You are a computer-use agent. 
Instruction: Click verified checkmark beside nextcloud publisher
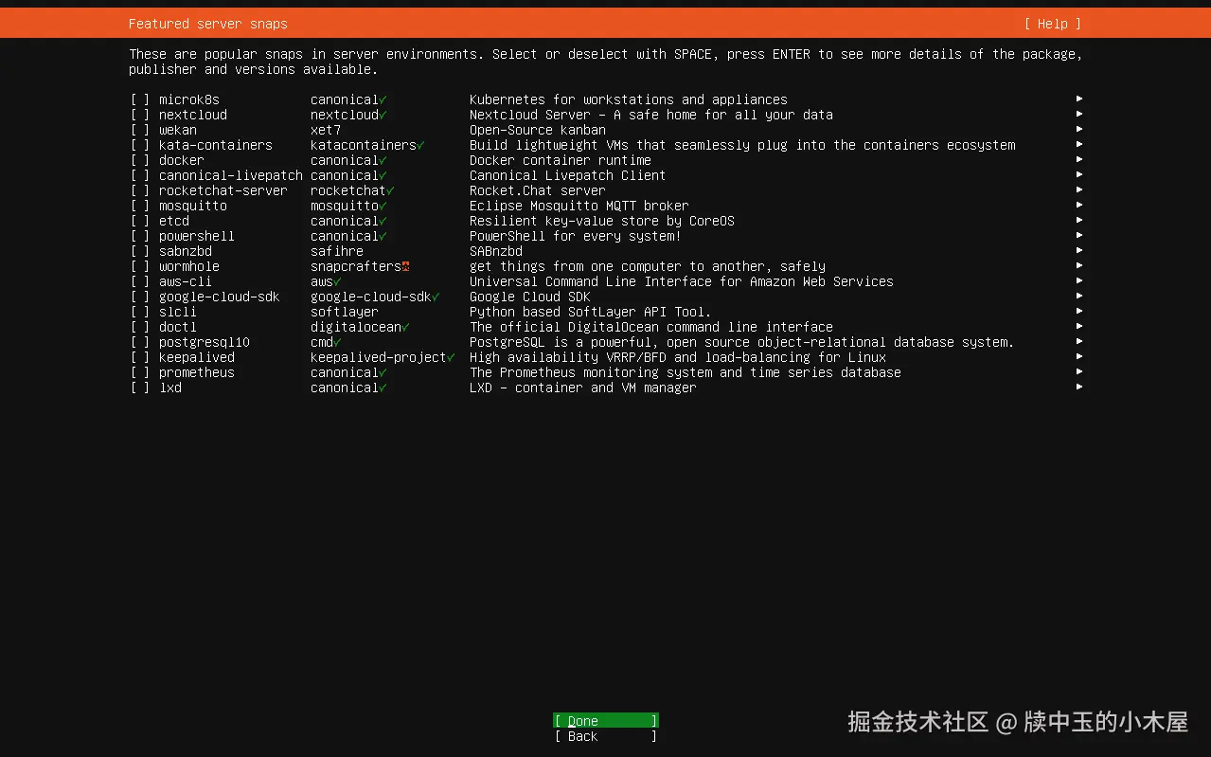tap(383, 115)
